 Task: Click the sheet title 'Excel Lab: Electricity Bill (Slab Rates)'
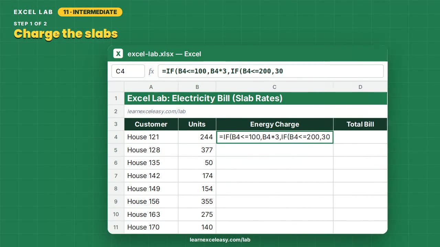pos(205,98)
